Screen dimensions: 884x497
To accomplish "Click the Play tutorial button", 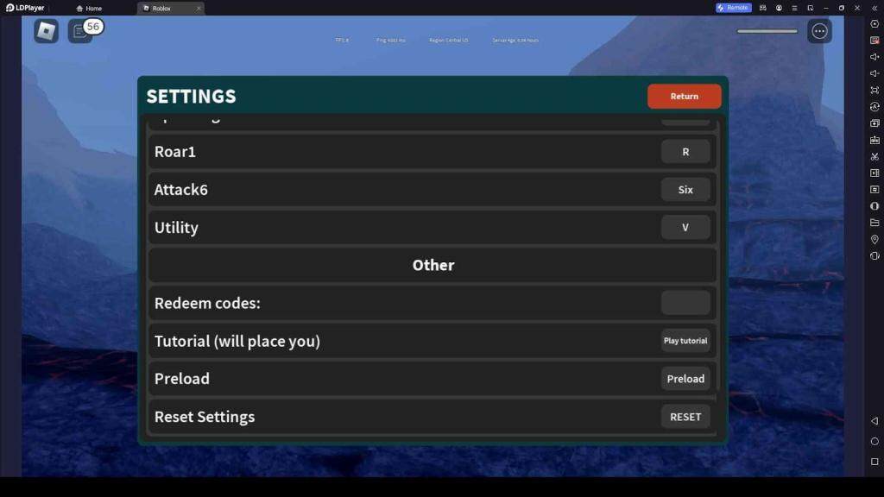I will (x=685, y=340).
